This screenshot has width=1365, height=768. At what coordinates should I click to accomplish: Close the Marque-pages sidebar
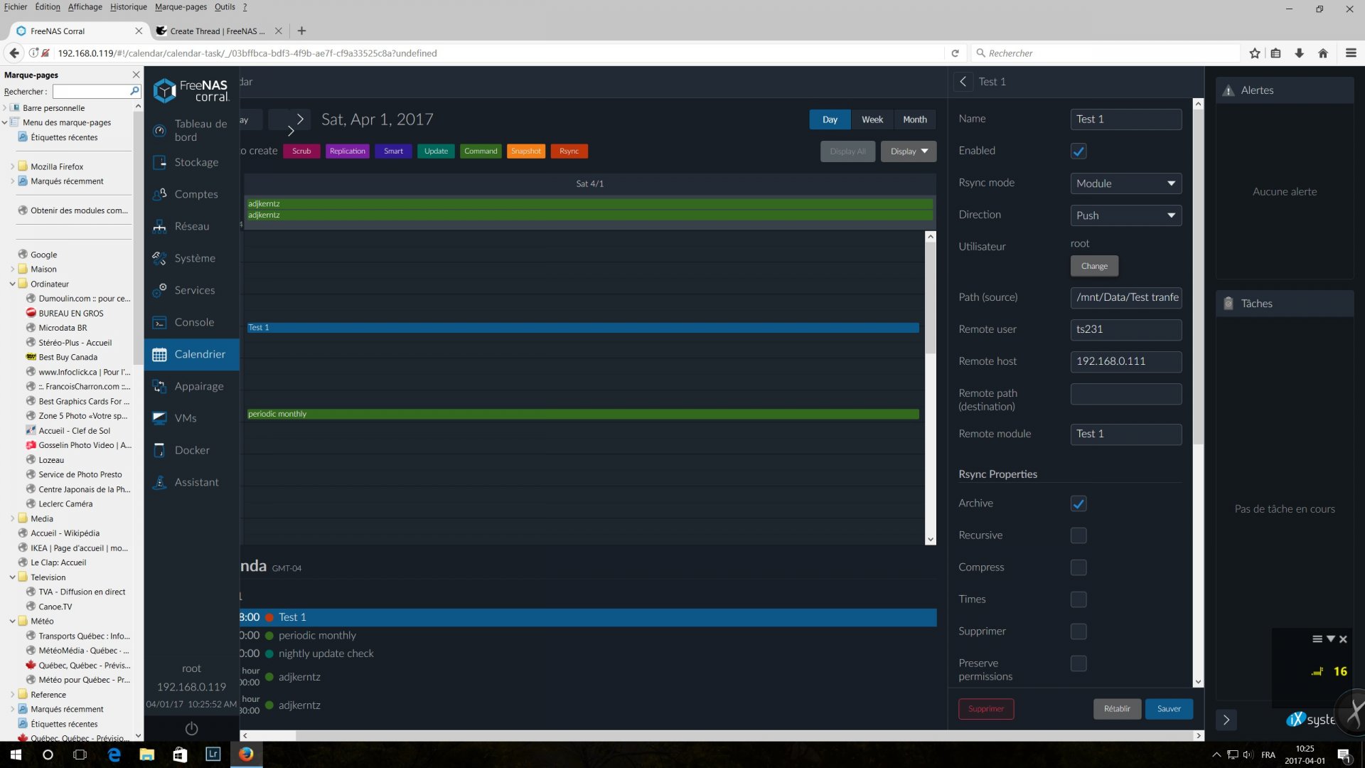click(x=136, y=75)
